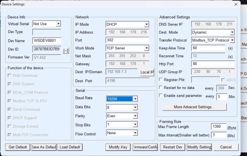Click the [--] button beside Dev ID

click(66, 51)
